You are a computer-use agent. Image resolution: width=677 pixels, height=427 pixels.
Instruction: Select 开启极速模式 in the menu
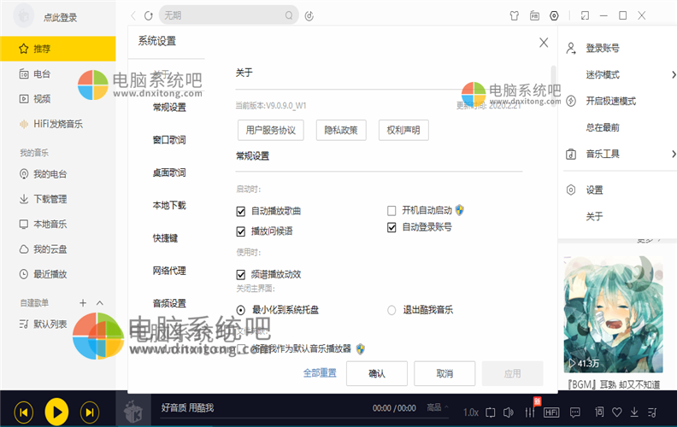611,102
